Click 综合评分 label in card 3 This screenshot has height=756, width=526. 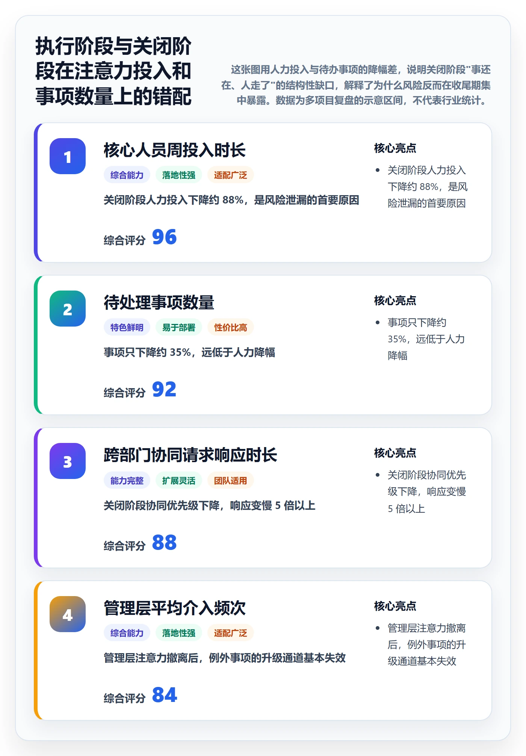(124, 546)
